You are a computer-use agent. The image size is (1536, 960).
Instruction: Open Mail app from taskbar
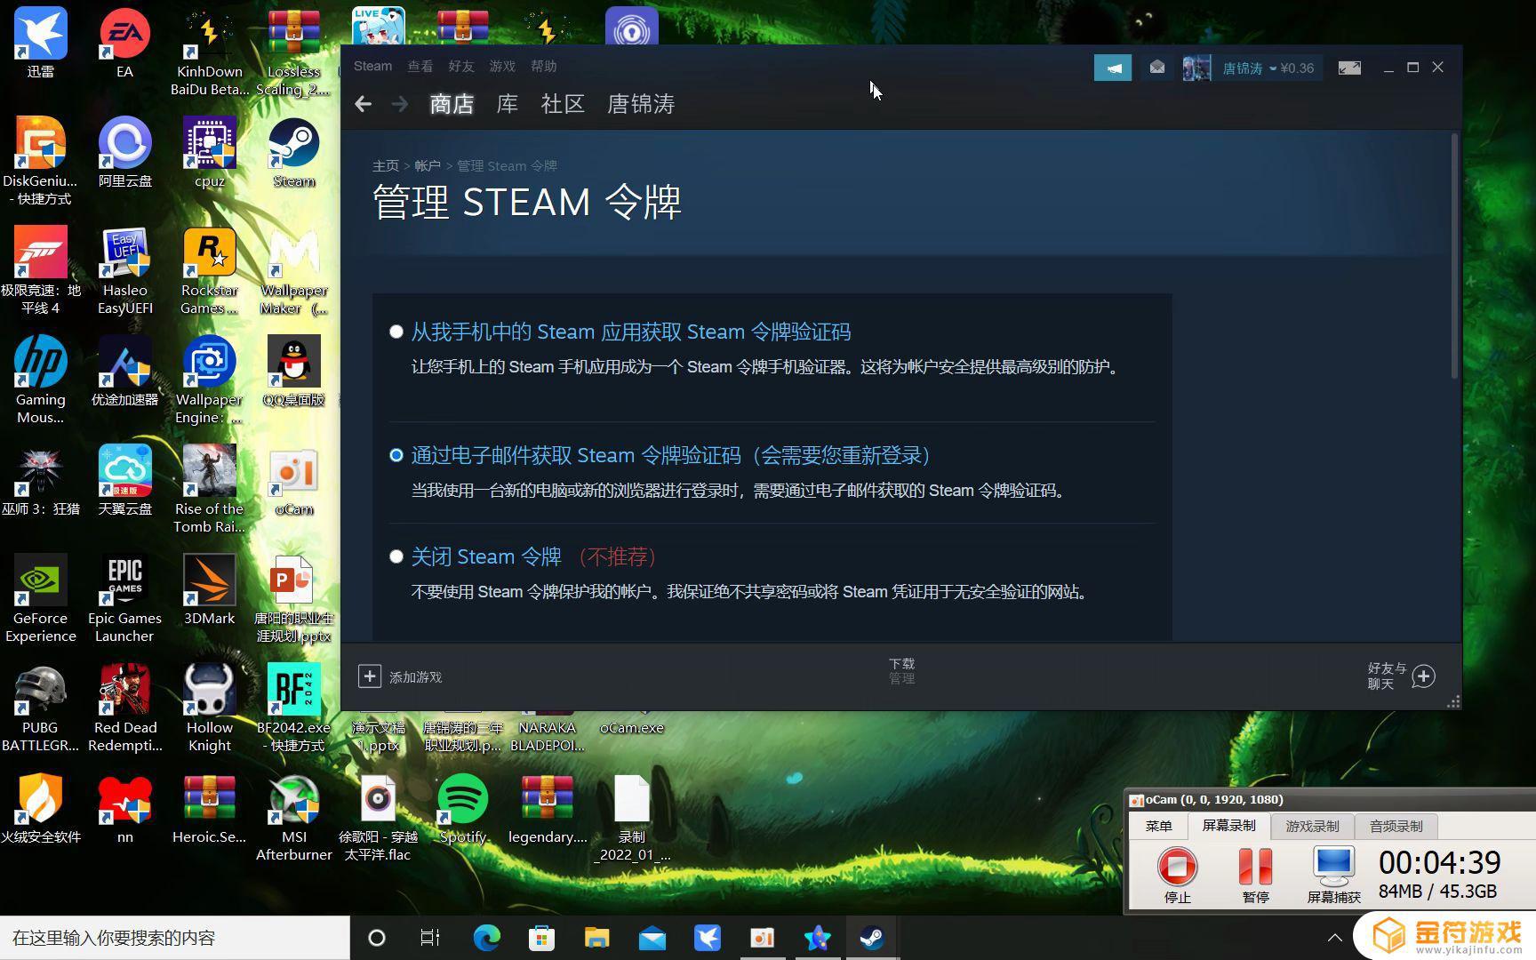click(x=652, y=938)
